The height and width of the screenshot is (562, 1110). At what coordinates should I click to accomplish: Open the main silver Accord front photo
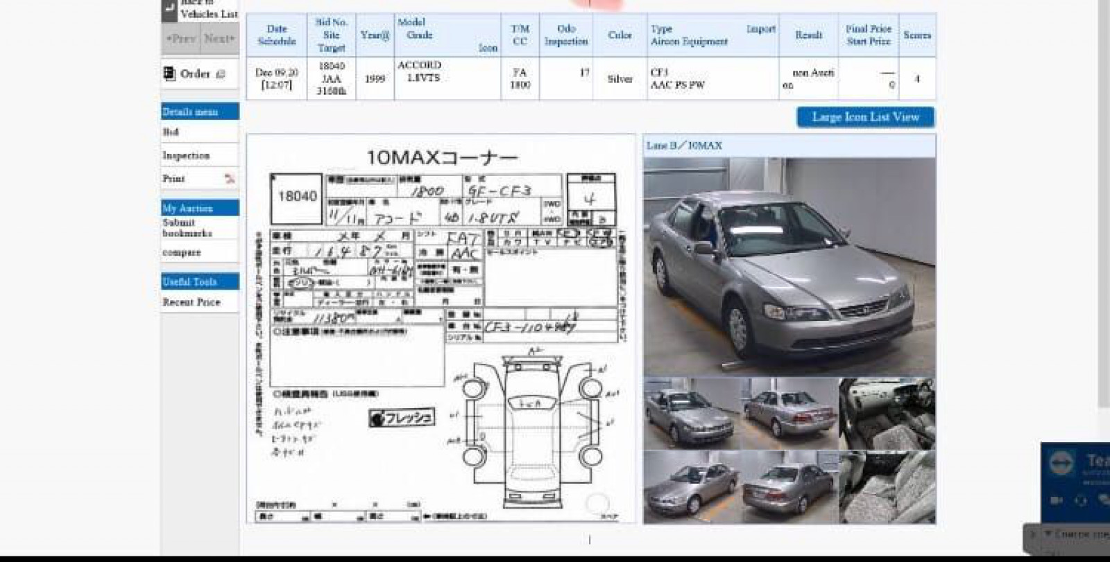789,266
